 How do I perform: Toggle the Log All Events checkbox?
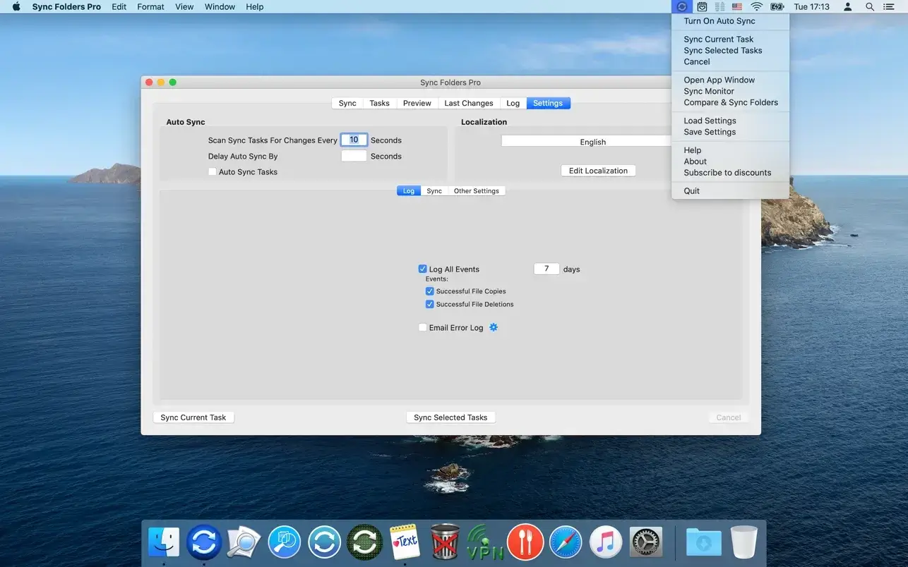423,269
